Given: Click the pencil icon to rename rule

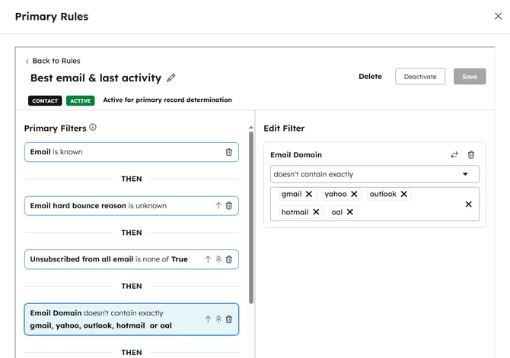Looking at the screenshot, I should pyautogui.click(x=171, y=78).
